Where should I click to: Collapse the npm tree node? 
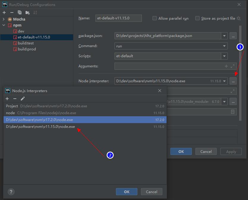point(4,25)
